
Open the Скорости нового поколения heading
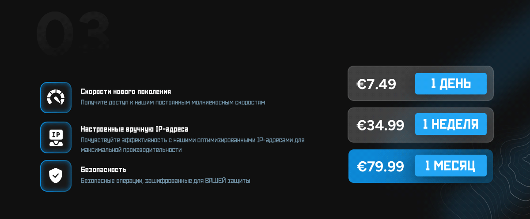(x=126, y=92)
